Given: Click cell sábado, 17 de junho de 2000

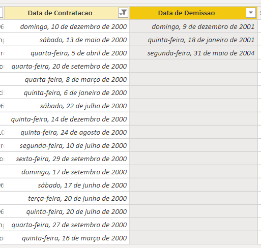Looking at the screenshot, I should pos(67,185).
